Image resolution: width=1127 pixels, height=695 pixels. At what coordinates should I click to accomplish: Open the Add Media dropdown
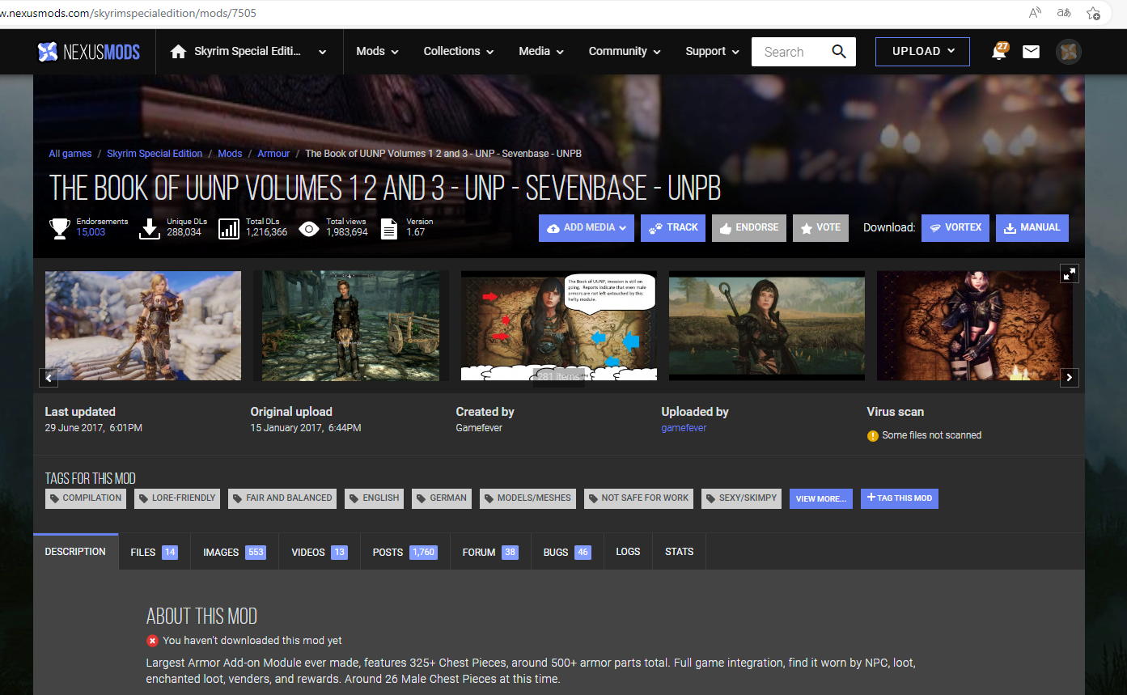tap(586, 228)
